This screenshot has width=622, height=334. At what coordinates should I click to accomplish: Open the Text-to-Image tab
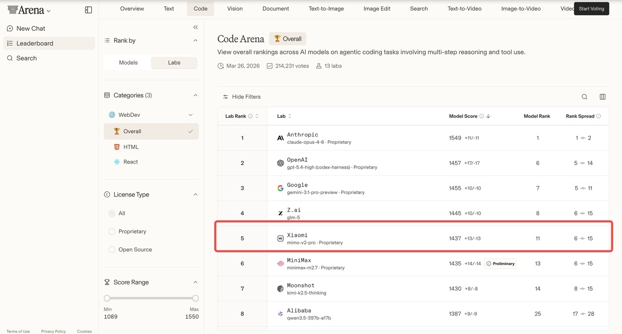[326, 9]
